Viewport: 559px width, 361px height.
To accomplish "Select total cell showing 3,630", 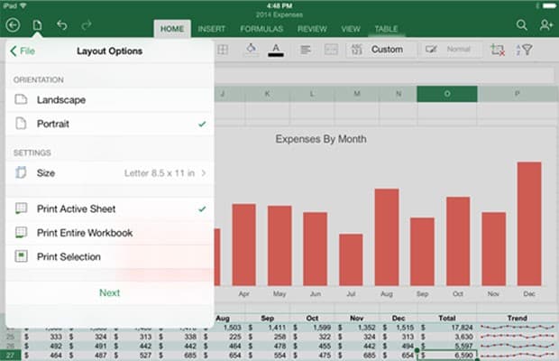I will 447,337.
